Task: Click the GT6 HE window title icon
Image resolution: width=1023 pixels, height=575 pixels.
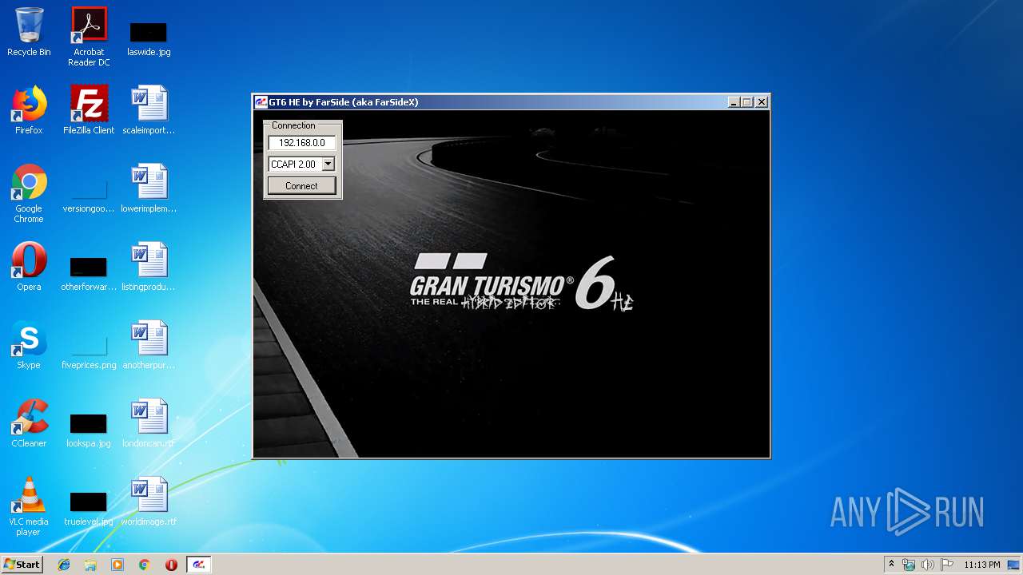Action: click(x=261, y=102)
